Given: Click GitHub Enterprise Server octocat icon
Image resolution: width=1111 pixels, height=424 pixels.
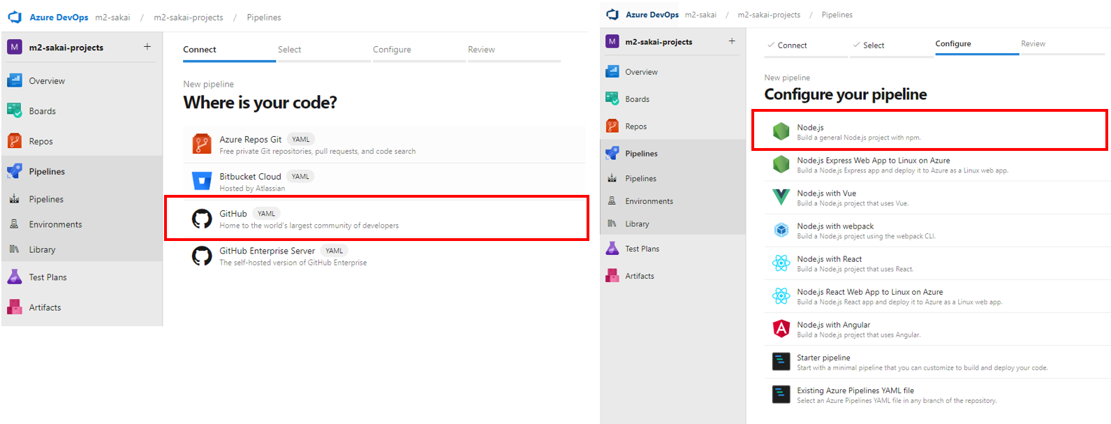Looking at the screenshot, I should [202, 256].
